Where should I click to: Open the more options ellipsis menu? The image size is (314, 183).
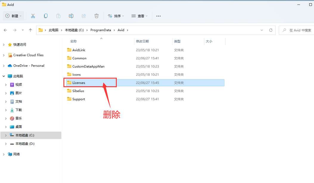[158, 16]
